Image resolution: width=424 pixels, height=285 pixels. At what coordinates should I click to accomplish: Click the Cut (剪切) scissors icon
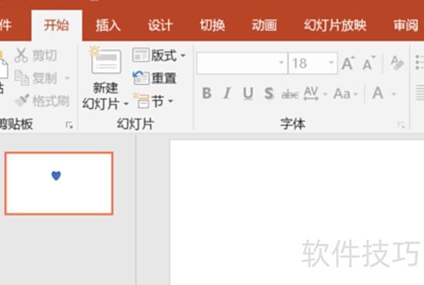pos(21,55)
